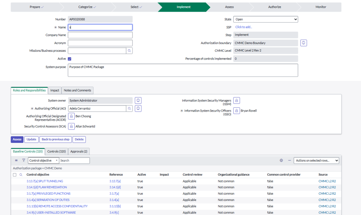Select the Assess step in workflow bar
This screenshot has width=361, height=215.
pos(229,7)
